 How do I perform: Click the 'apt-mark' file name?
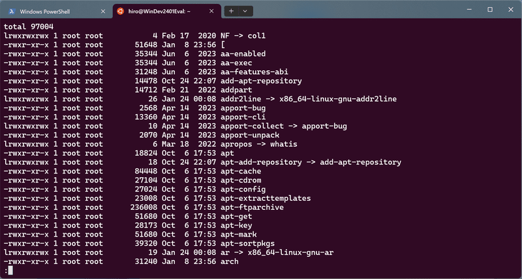pos(239,235)
